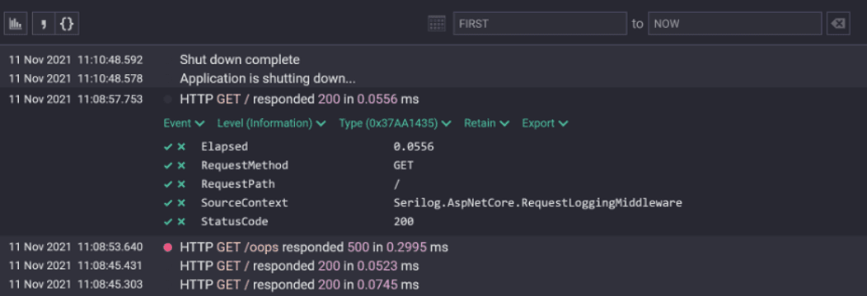The height and width of the screenshot is (296, 867).
Task: Click the RequestMethod property name
Action: (245, 166)
